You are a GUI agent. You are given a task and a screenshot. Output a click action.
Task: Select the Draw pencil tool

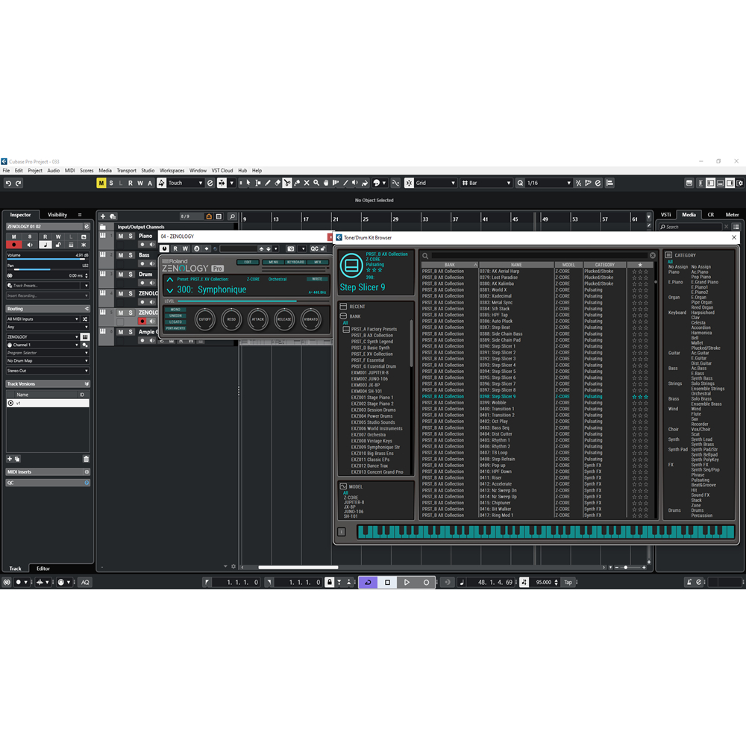pyautogui.click(x=268, y=183)
